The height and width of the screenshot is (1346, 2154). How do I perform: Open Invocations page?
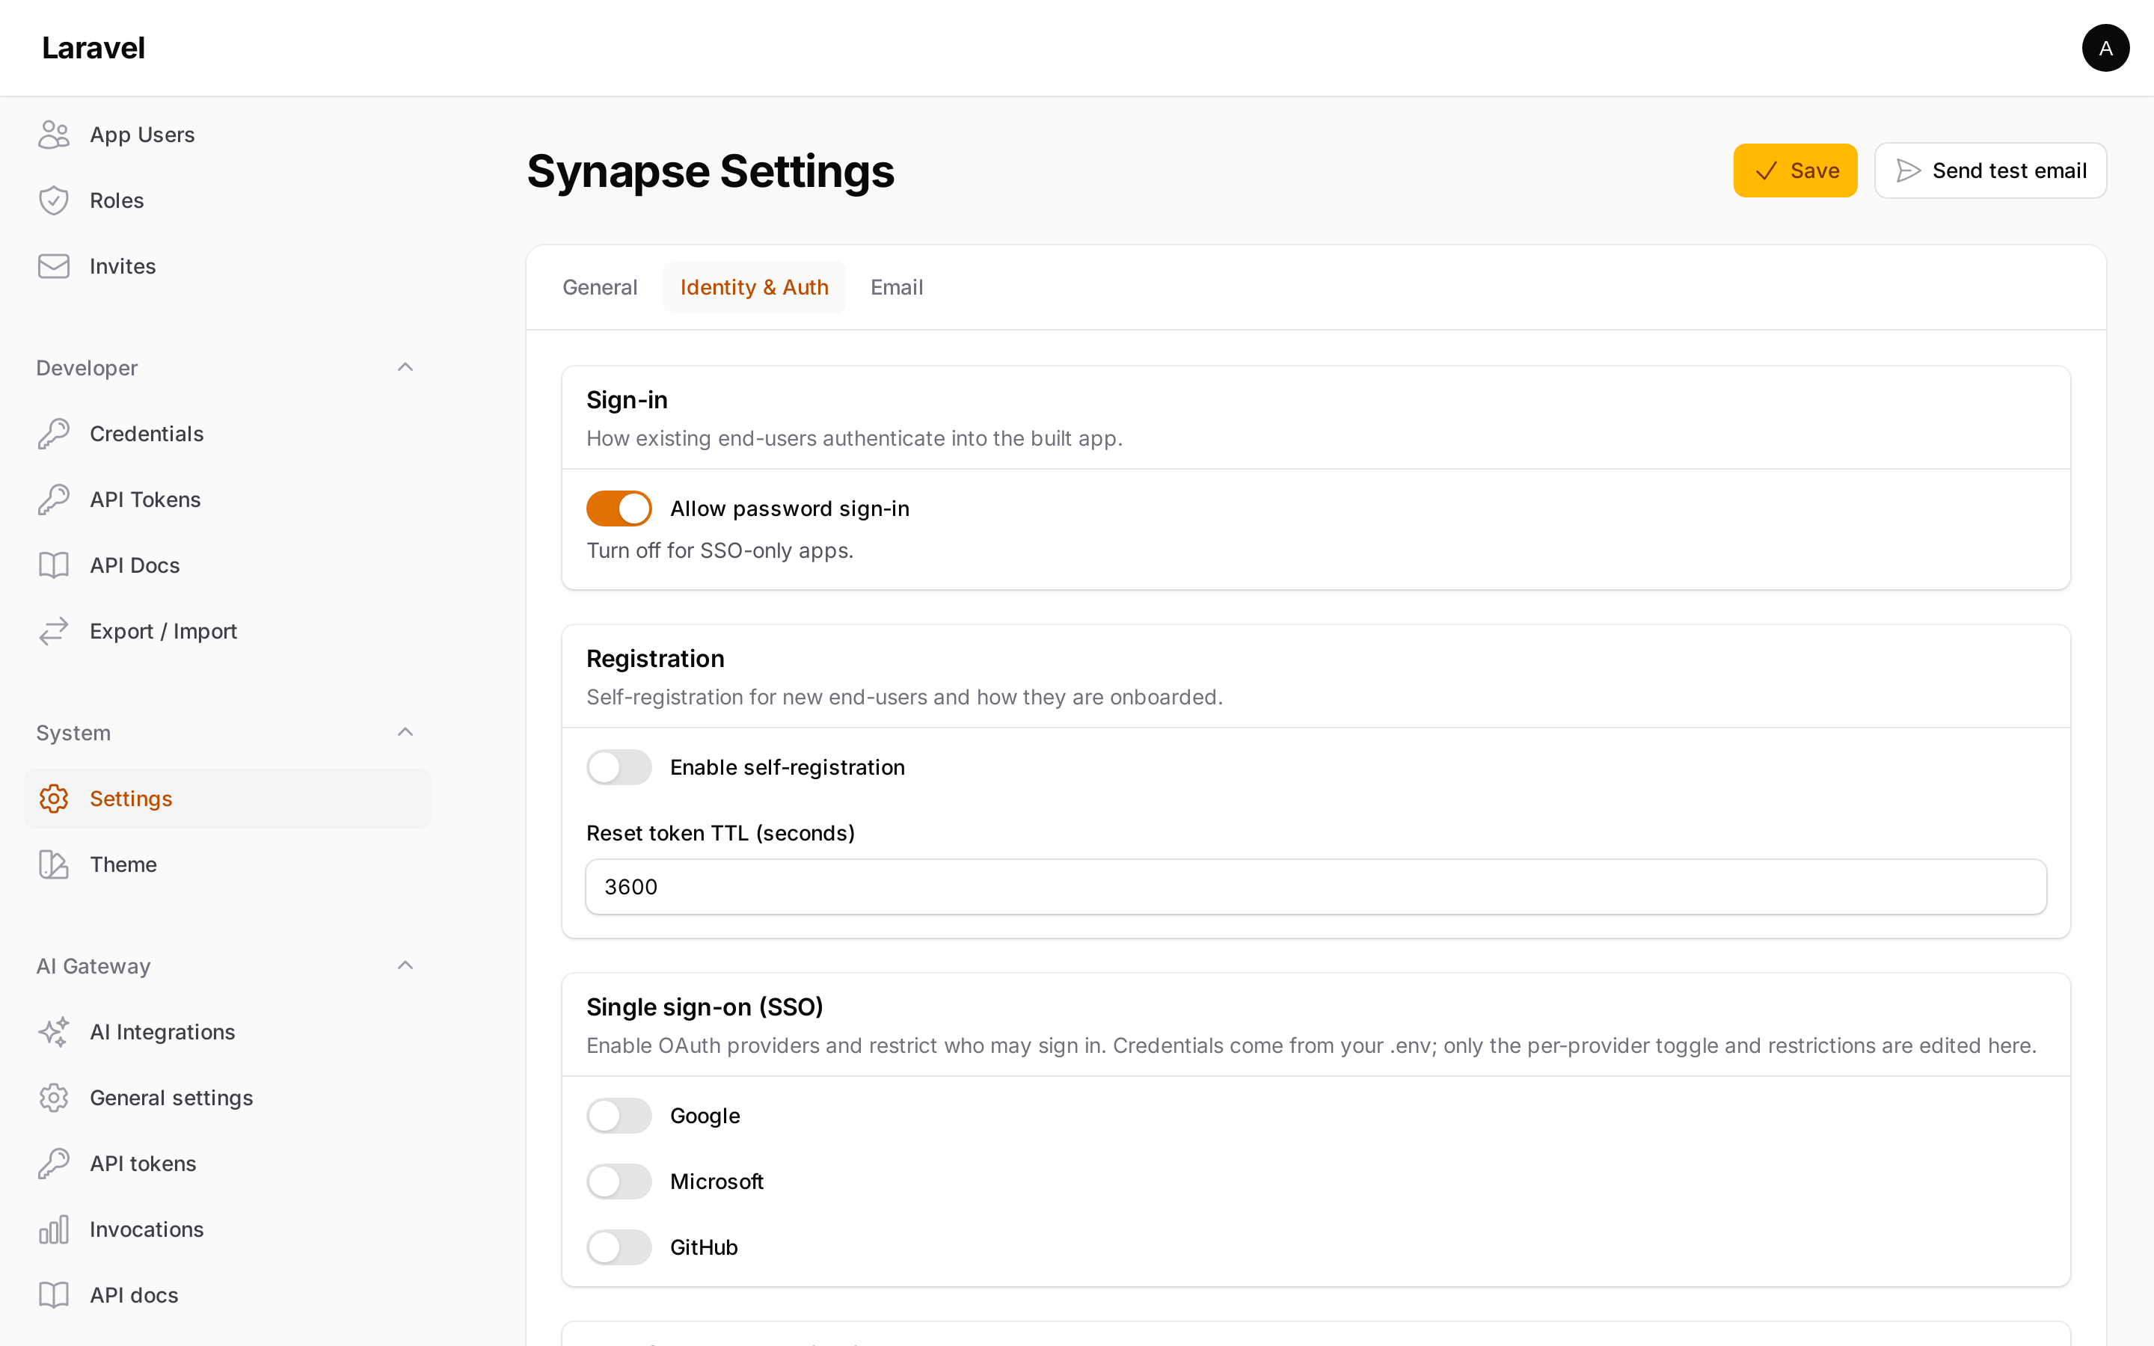227,1229
